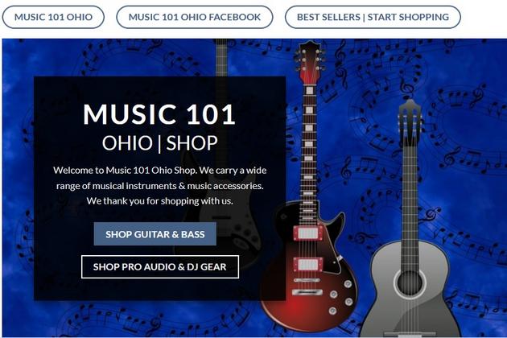Open BEST SELLERS | START SHOPPING
507x338 pixels.
[373, 17]
